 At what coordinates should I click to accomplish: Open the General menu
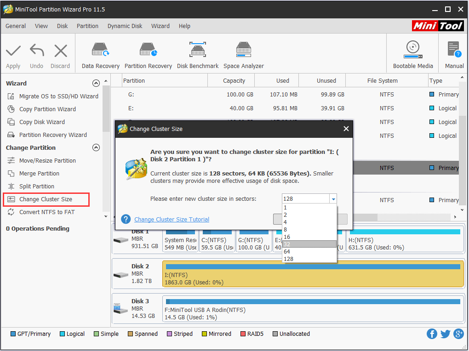click(x=16, y=26)
